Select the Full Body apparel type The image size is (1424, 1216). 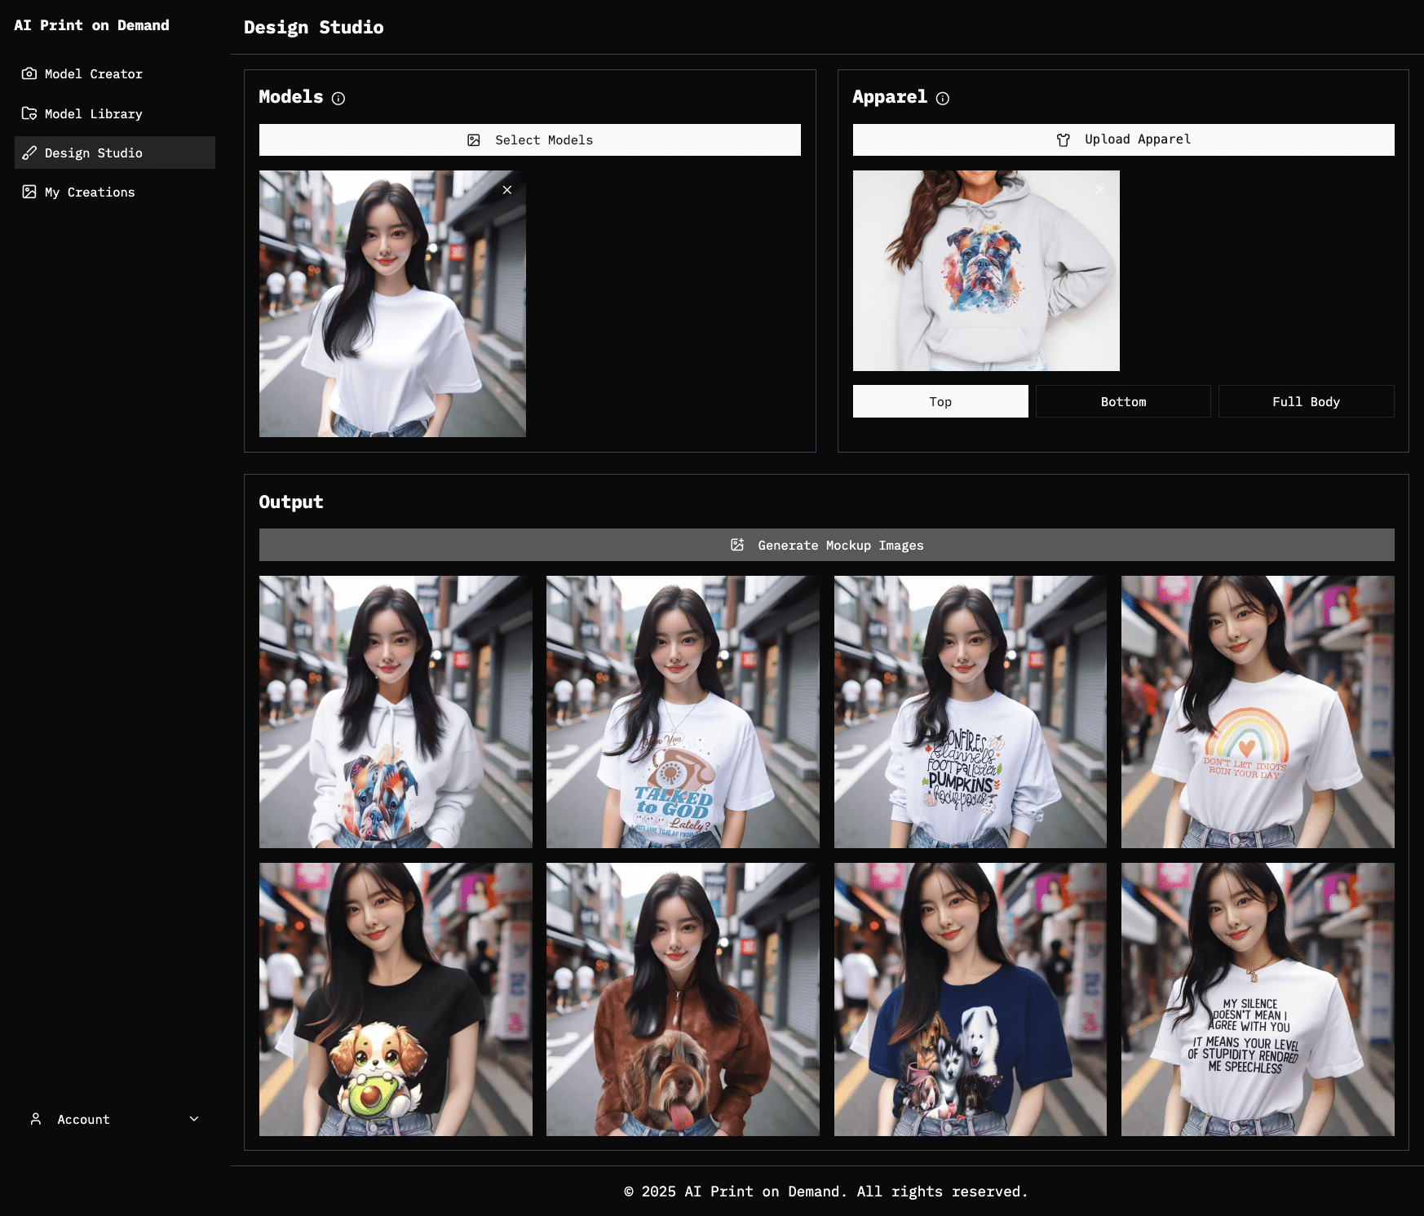1306,401
